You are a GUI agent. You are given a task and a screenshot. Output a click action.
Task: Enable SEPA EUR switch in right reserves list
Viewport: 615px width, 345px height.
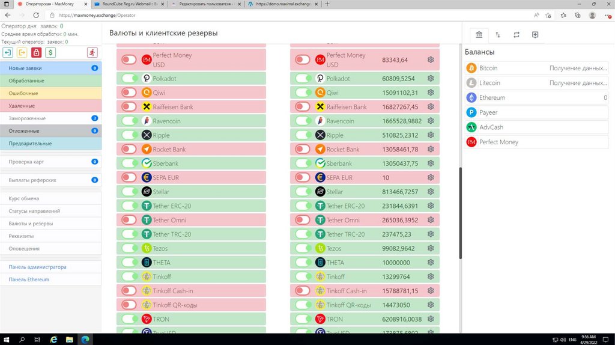[x=303, y=177]
